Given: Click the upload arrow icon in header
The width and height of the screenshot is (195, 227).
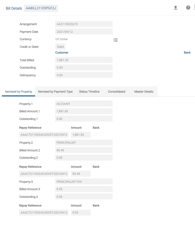Looking at the screenshot, I should [176, 8].
